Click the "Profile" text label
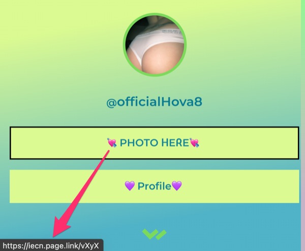305x251 pixels. [154, 186]
